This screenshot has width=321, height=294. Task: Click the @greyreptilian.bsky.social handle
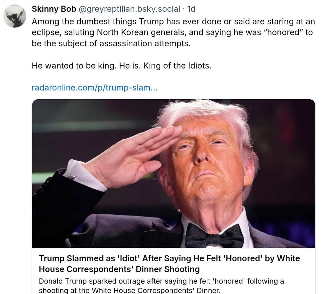130,9
